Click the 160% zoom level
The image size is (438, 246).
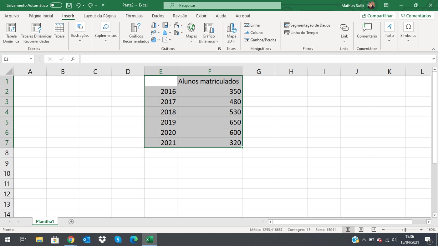(x=431, y=230)
